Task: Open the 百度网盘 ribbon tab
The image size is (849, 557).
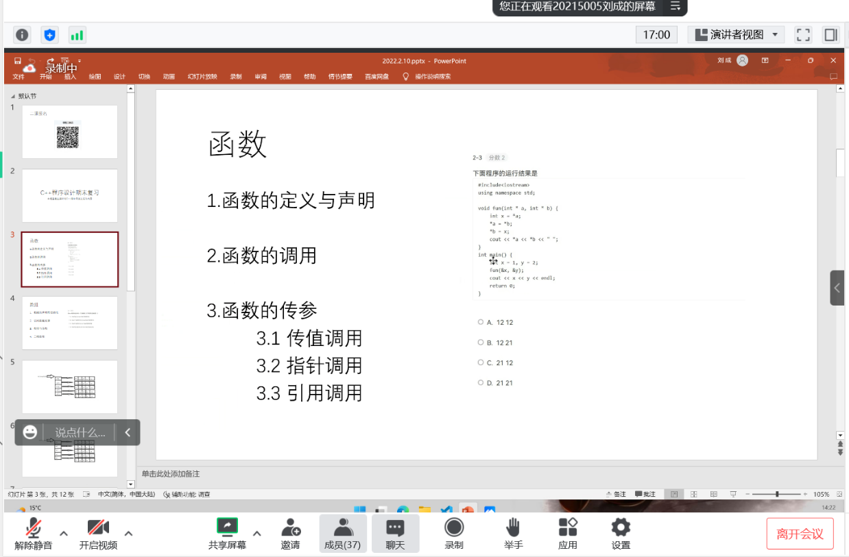Action: (376, 77)
